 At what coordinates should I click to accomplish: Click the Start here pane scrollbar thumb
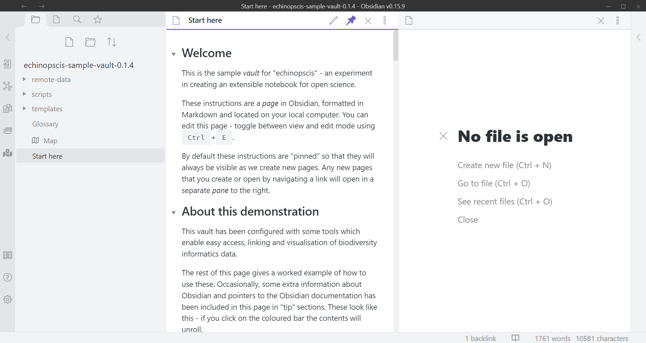[x=396, y=46]
